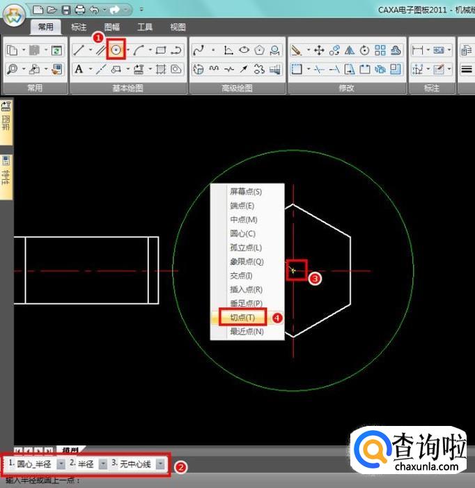The height and width of the screenshot is (488, 475).
Task: Open the 半径 option dropdown
Action: 103,464
